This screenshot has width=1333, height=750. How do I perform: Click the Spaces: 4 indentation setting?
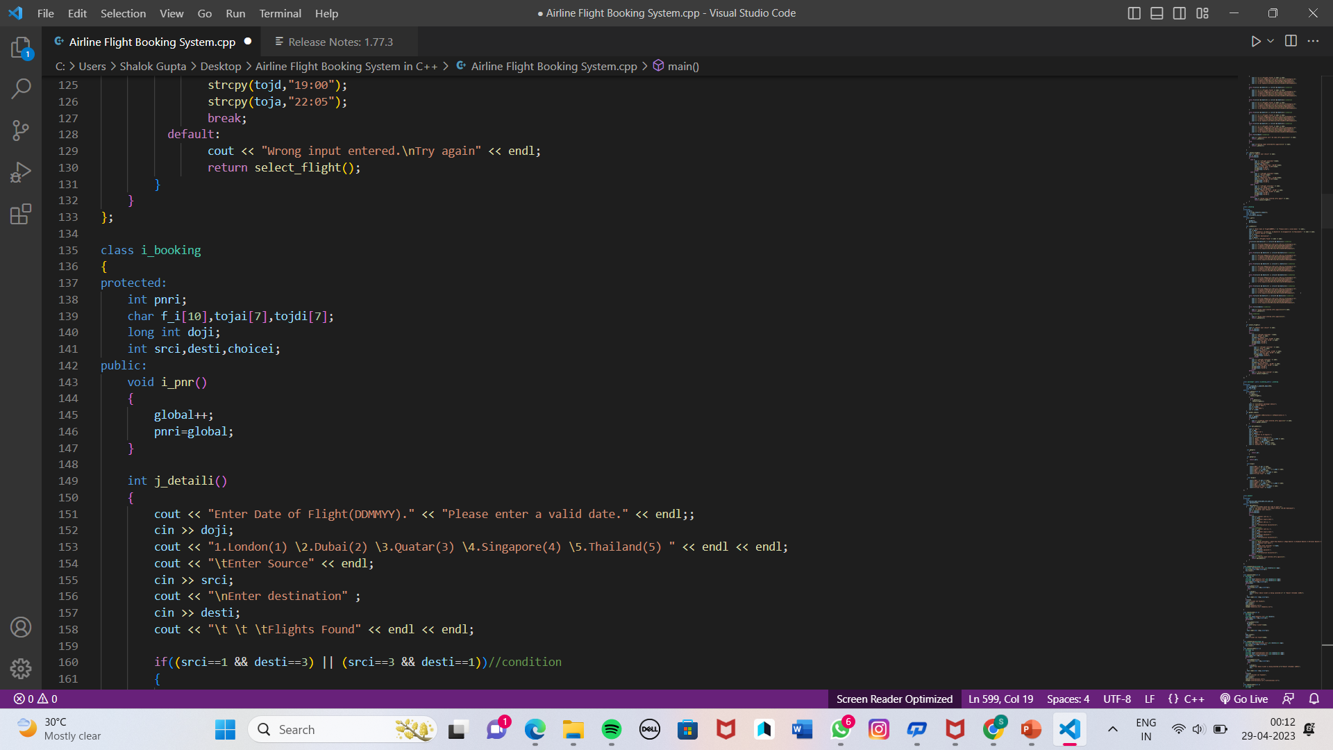(1068, 699)
